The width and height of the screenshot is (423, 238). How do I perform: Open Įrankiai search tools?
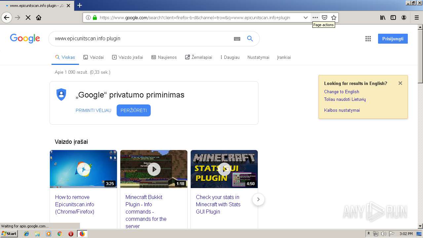[284, 57]
